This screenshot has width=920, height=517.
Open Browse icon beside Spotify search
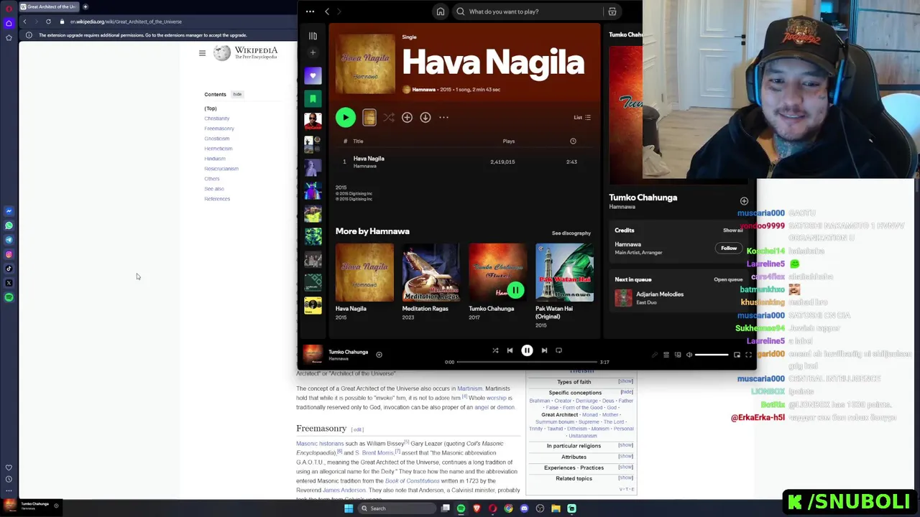pos(612,11)
